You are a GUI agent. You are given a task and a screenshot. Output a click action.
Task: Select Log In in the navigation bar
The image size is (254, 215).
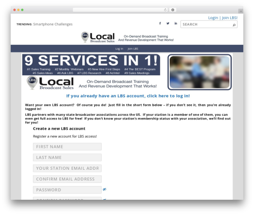119,49
